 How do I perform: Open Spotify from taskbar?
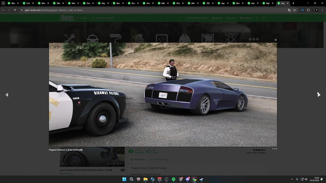click(x=173, y=179)
